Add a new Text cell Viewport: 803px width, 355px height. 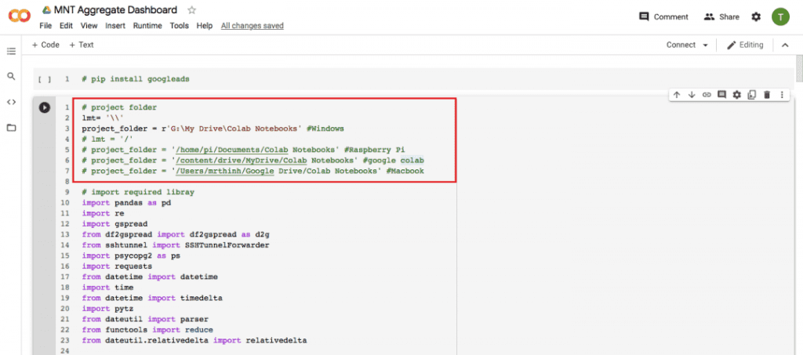82,45
